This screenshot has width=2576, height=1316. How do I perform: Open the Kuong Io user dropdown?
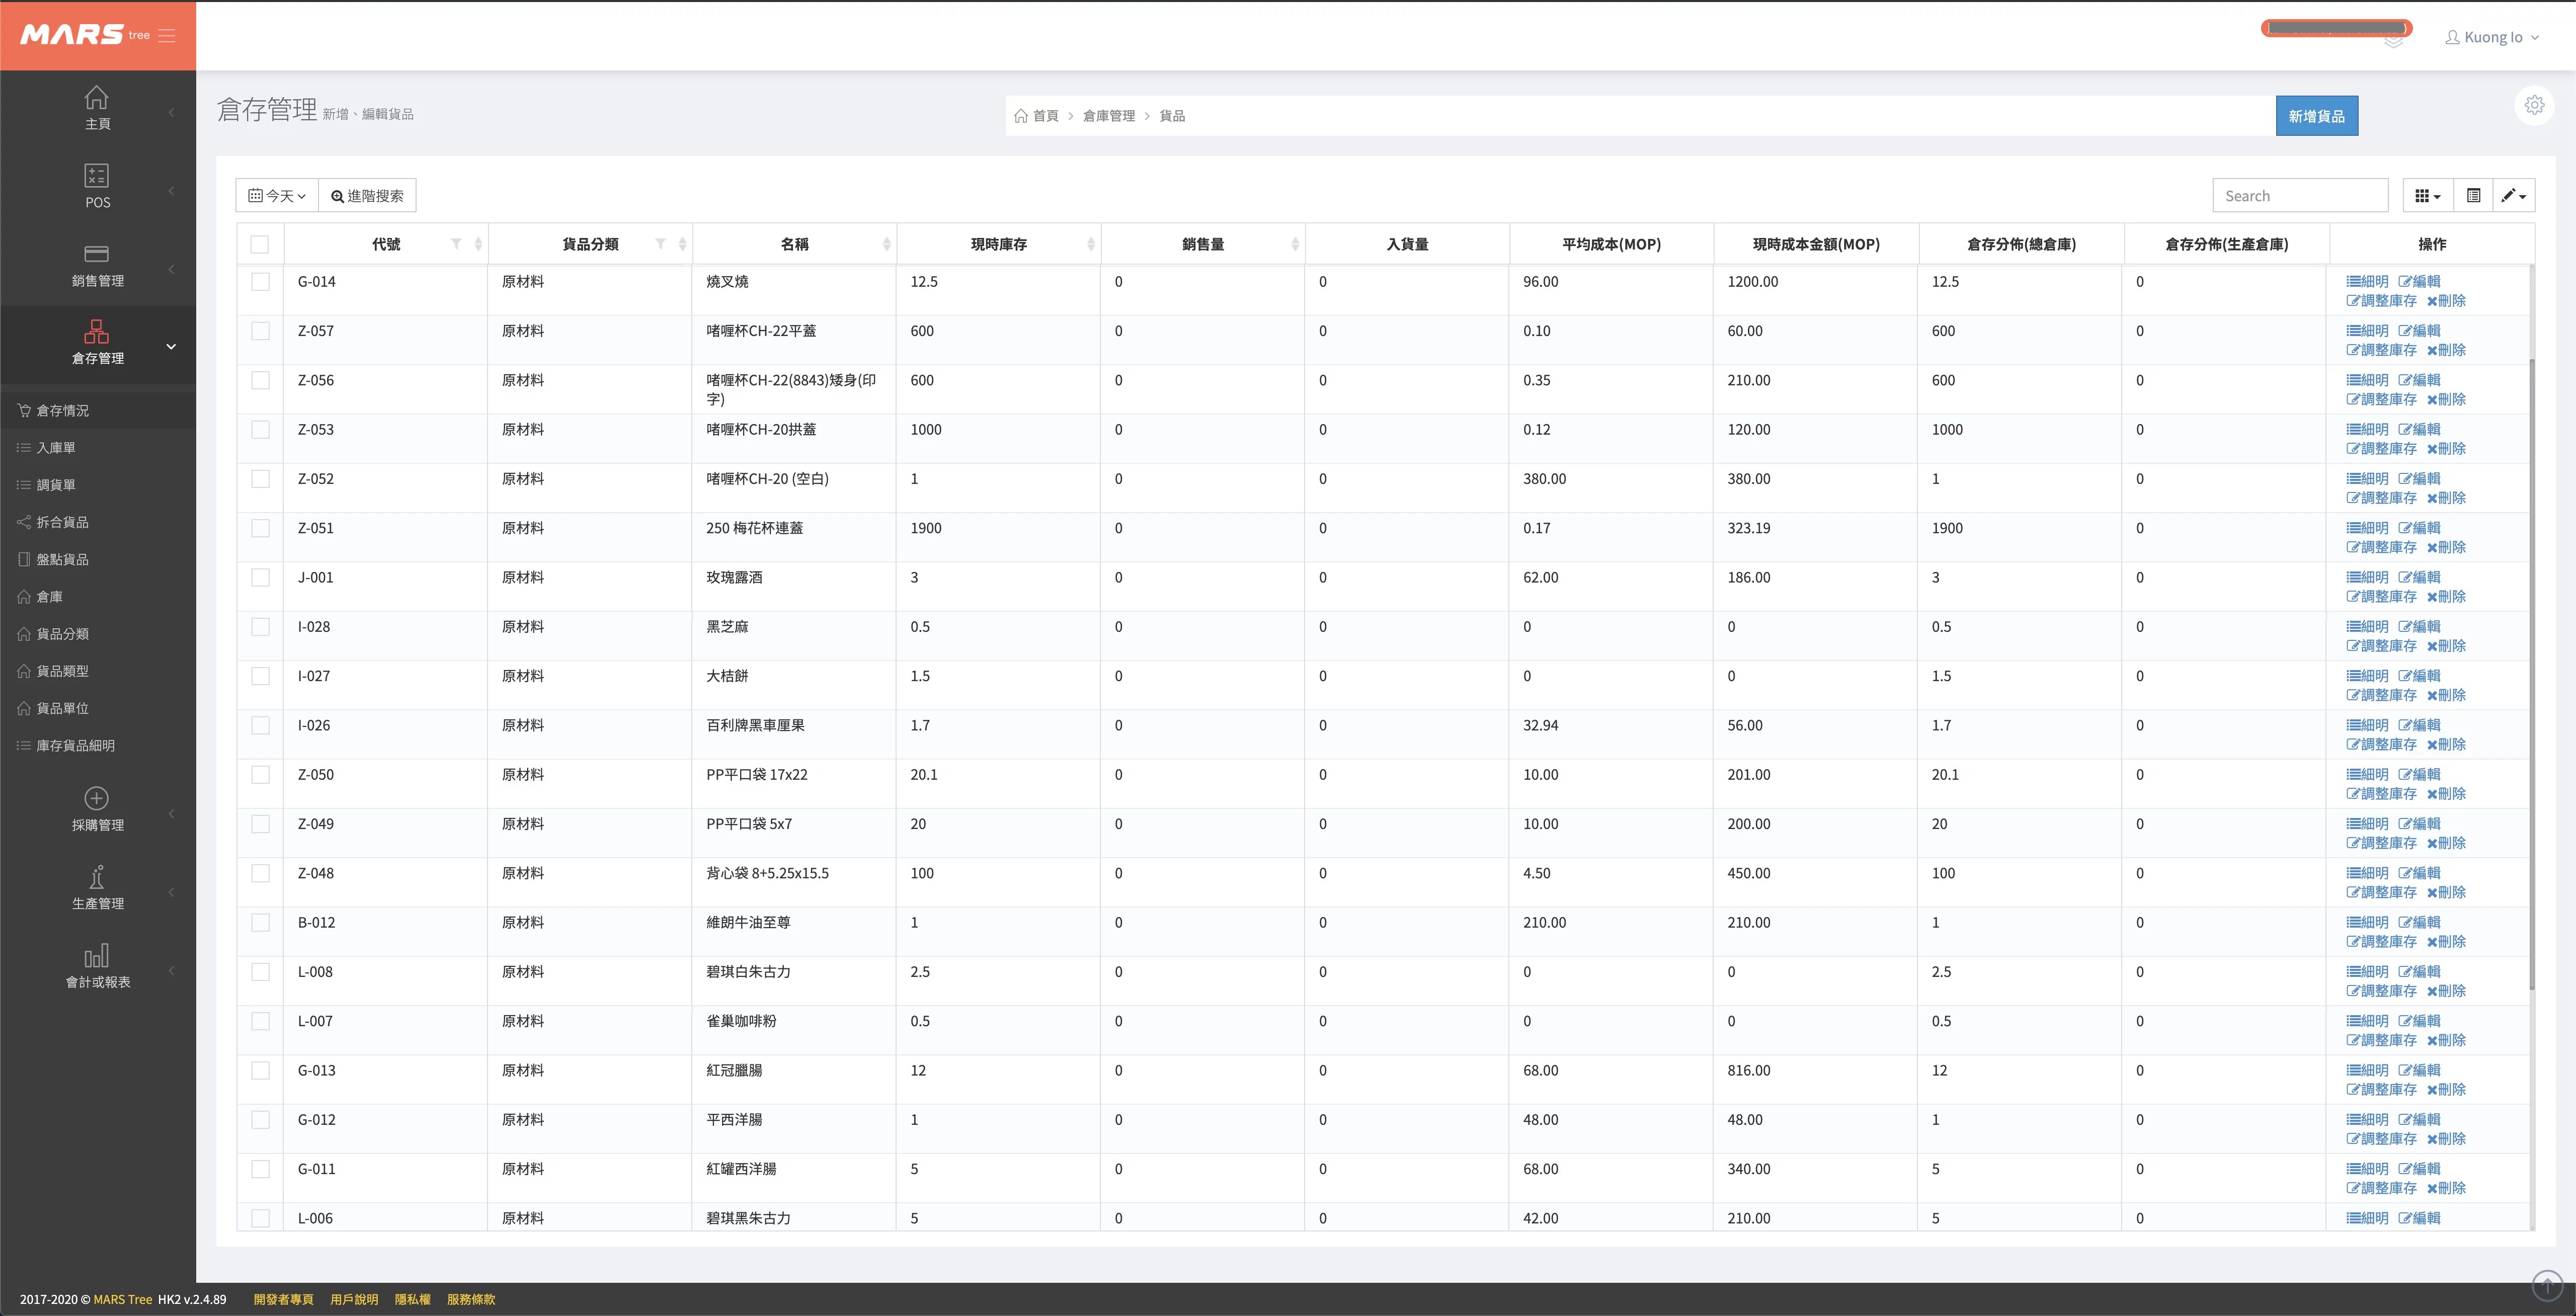coord(2492,37)
